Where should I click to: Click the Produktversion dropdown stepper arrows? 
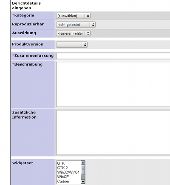tap(85, 44)
